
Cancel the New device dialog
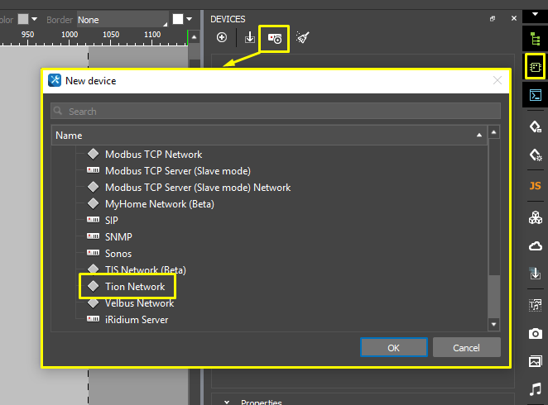point(466,348)
